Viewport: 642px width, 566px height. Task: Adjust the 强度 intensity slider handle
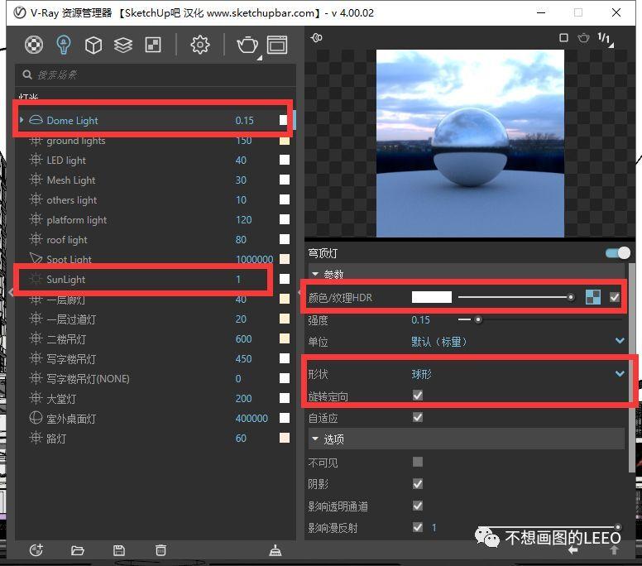point(478,319)
